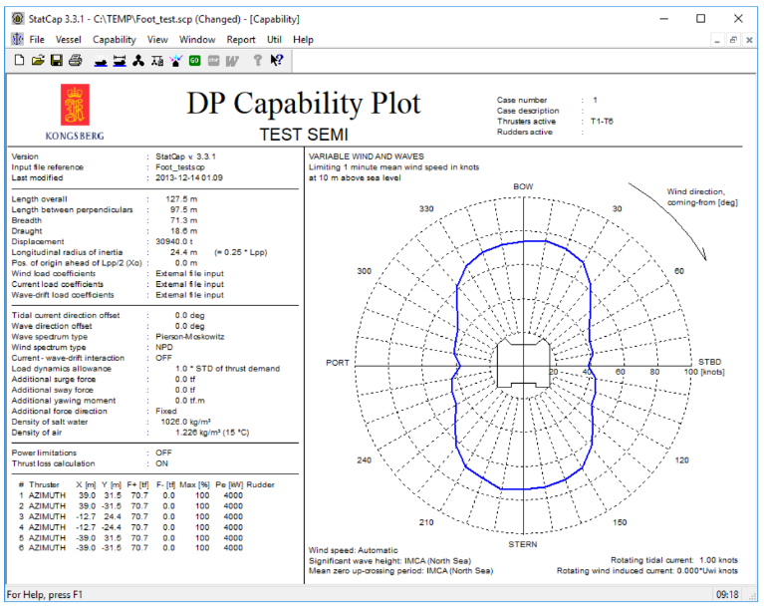This screenshot has height=606, width=764.
Task: Save the case with the floppy disk icon
Action: tap(56, 61)
